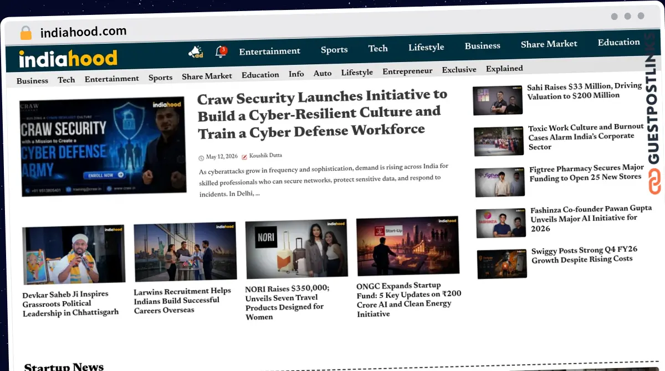The image size is (665, 371).
Task: Click the calendar clock icon beside May 12, 2026
Action: pos(201,158)
